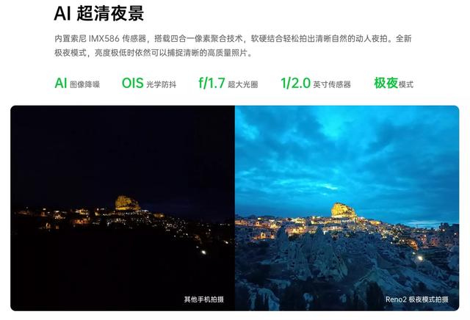470x320 pixels.
Task: Click the AI 超清夜景 heading
Action: coord(99,13)
